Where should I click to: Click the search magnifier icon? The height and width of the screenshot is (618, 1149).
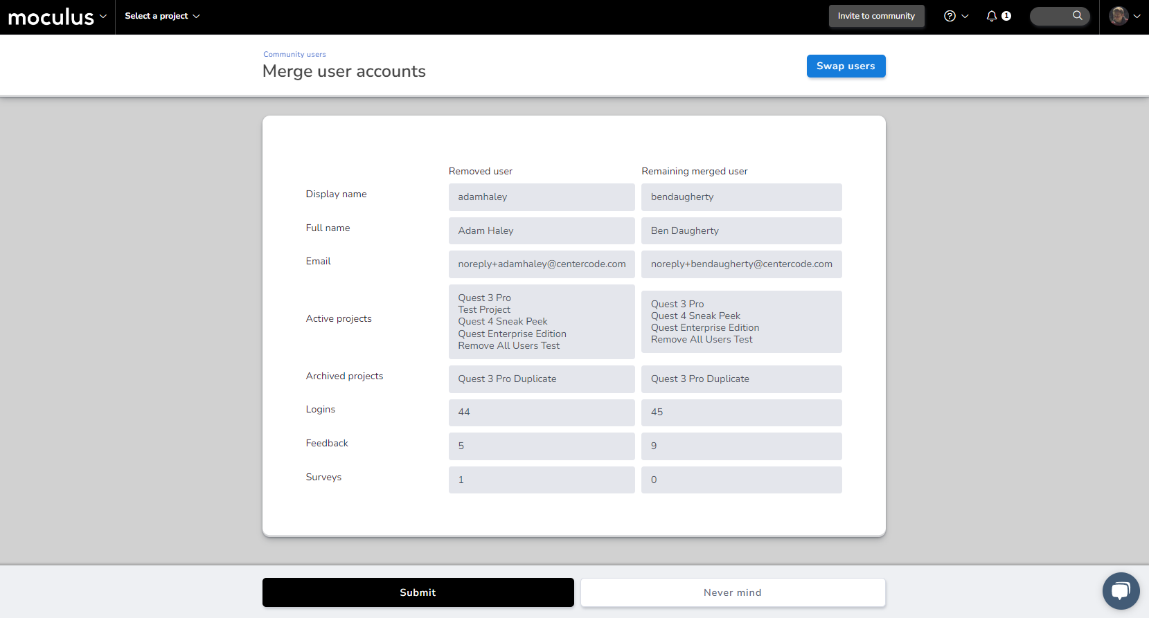pyautogui.click(x=1077, y=15)
